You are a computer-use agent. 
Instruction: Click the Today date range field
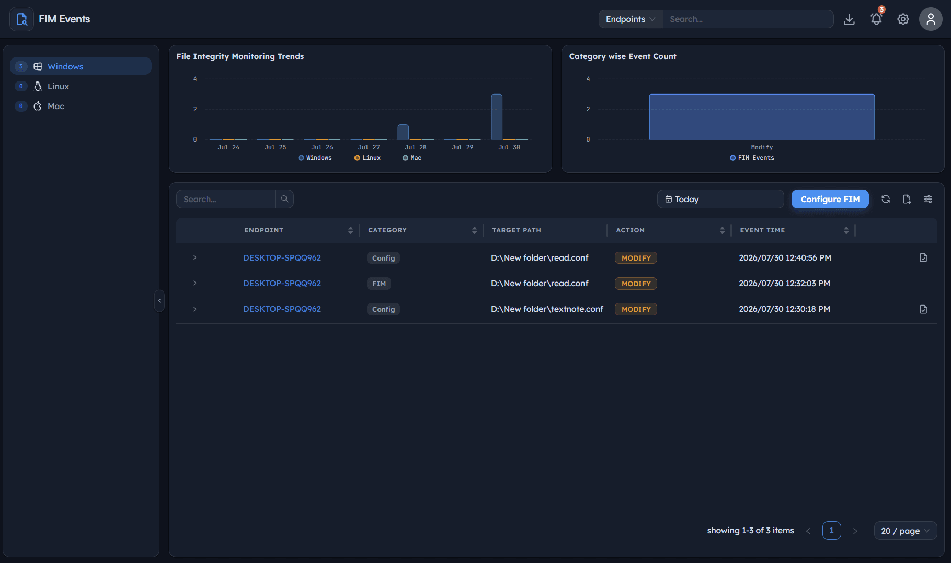(720, 199)
